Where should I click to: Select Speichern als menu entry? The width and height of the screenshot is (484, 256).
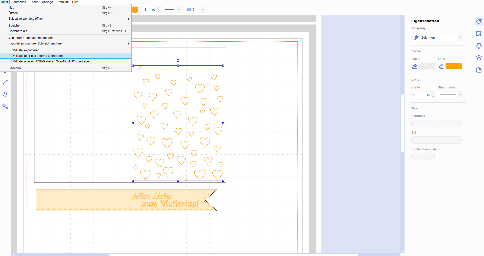(19, 31)
